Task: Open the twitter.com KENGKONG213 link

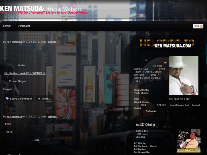Action: point(25,73)
